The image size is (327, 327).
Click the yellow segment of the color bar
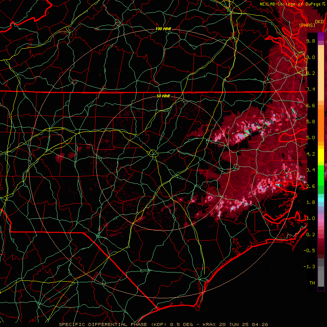click(321, 156)
